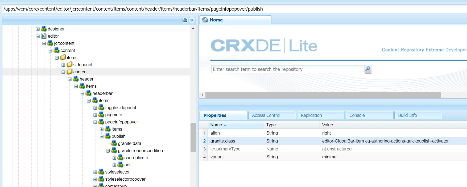
Task: Select the variant property name
Action: pyautogui.click(x=217, y=157)
